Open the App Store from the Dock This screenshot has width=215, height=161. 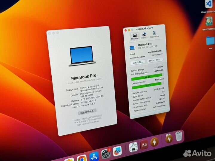tap(94, 156)
